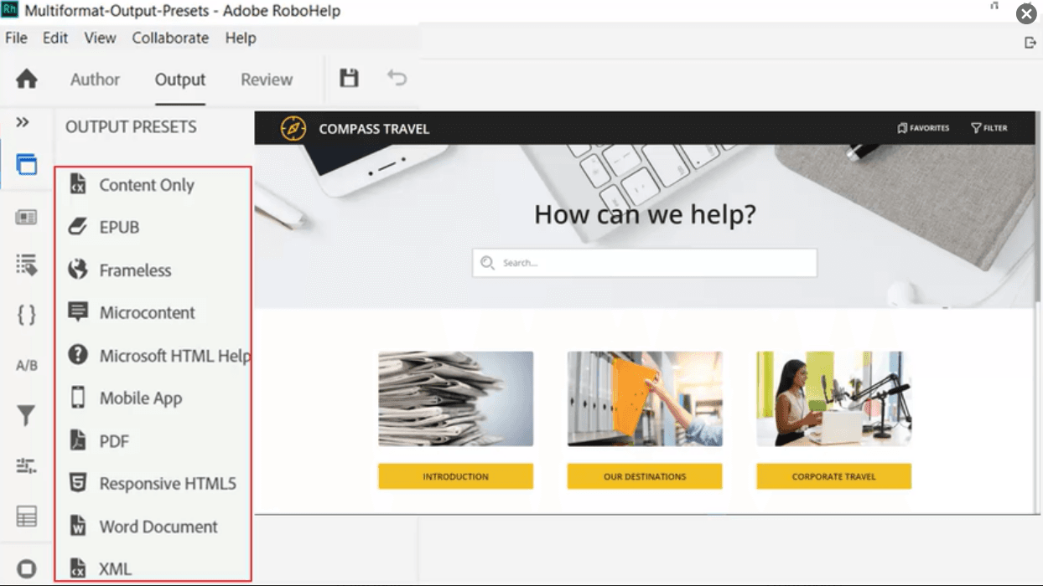The image size is (1043, 586).
Task: Click the Our Destinations button
Action: coord(644,476)
